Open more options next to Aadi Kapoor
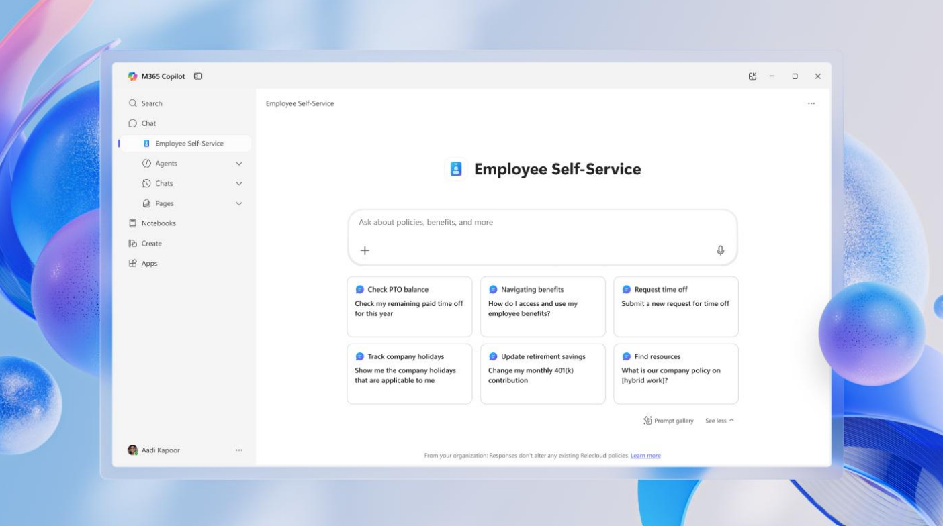 [x=239, y=450]
